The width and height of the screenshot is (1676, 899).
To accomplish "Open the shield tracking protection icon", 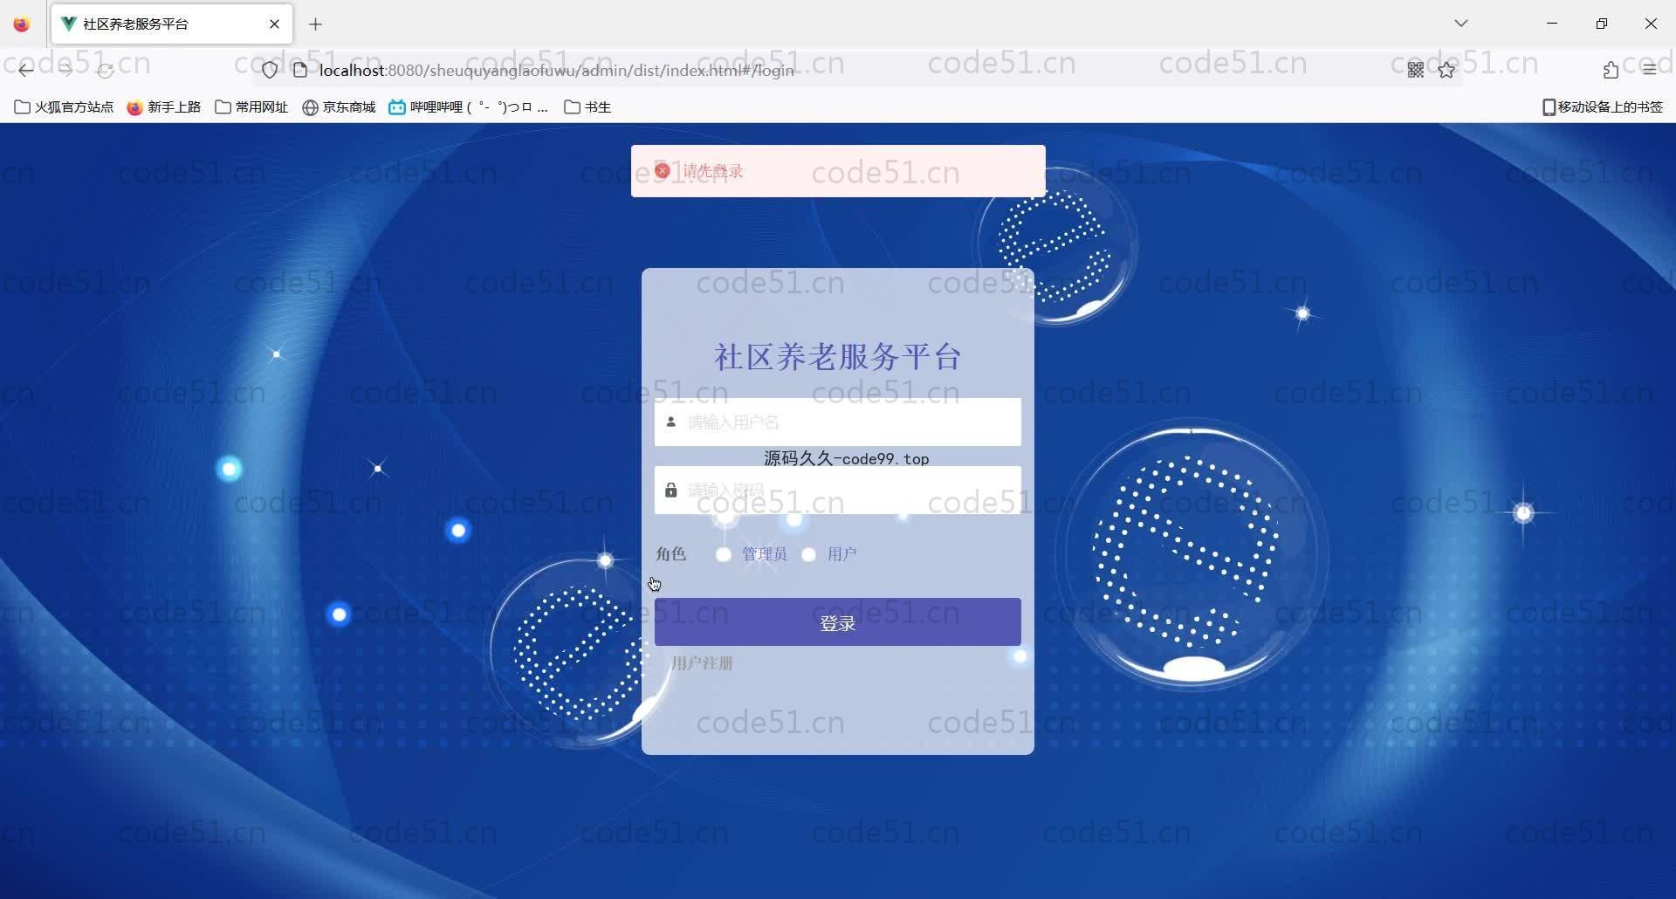I will pyautogui.click(x=270, y=70).
